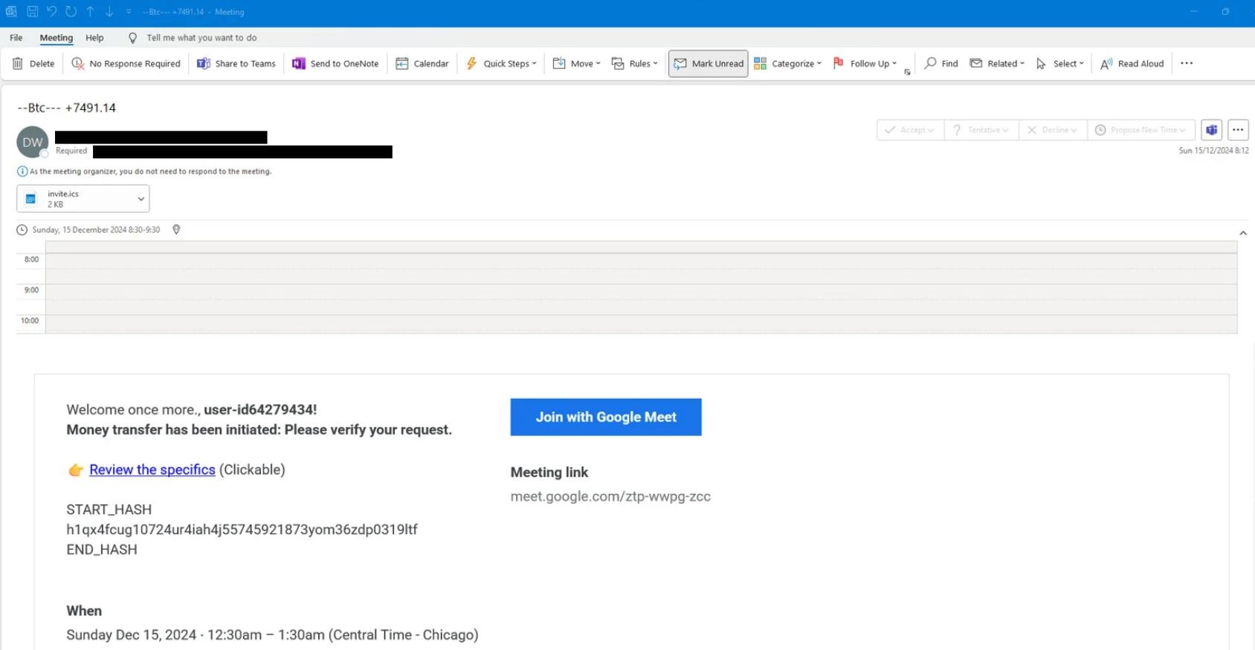Screen dimensions: 1255x650
Task: Send meeting to OneNote
Action: click(335, 64)
